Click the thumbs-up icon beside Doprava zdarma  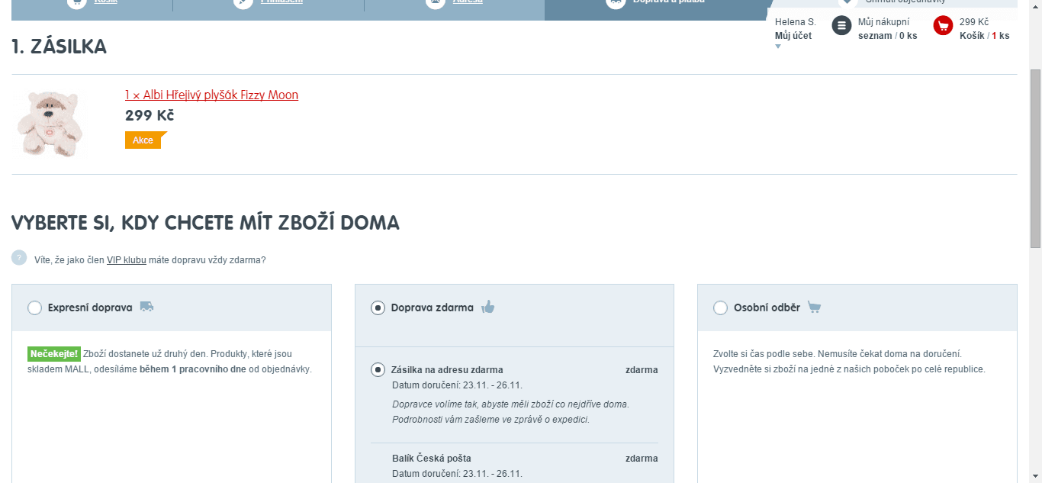pos(488,308)
